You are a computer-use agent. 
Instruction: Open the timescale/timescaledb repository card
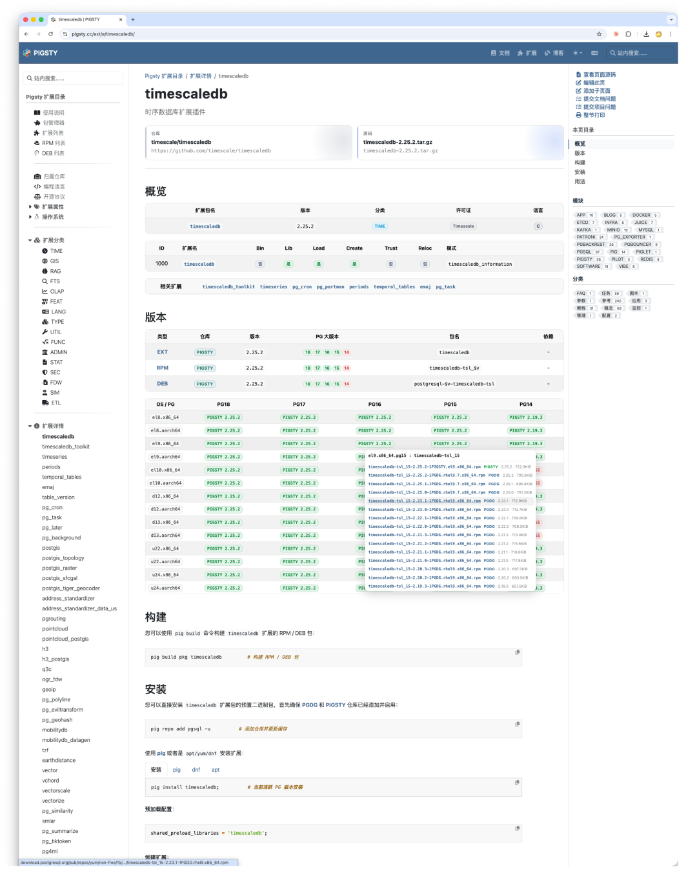click(248, 143)
